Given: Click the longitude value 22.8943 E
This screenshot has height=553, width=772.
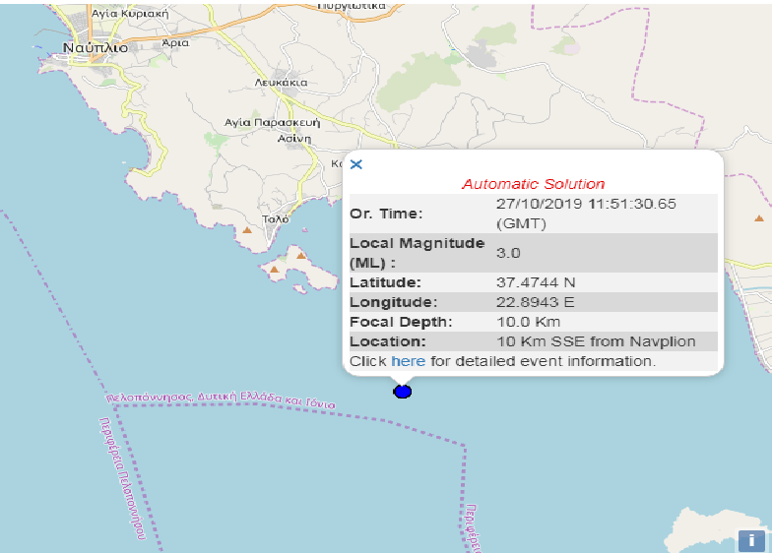Looking at the screenshot, I should coord(536,302).
